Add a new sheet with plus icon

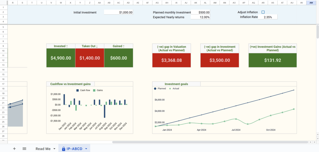point(14,149)
